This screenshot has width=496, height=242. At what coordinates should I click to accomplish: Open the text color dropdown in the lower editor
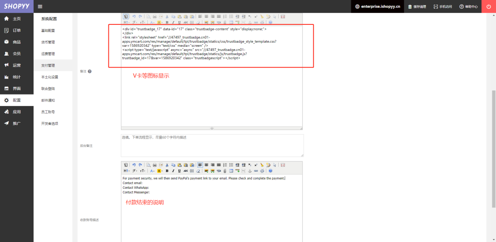coord(152,171)
